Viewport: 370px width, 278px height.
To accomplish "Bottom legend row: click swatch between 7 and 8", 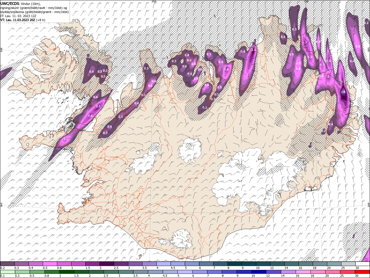I will (214, 272).
